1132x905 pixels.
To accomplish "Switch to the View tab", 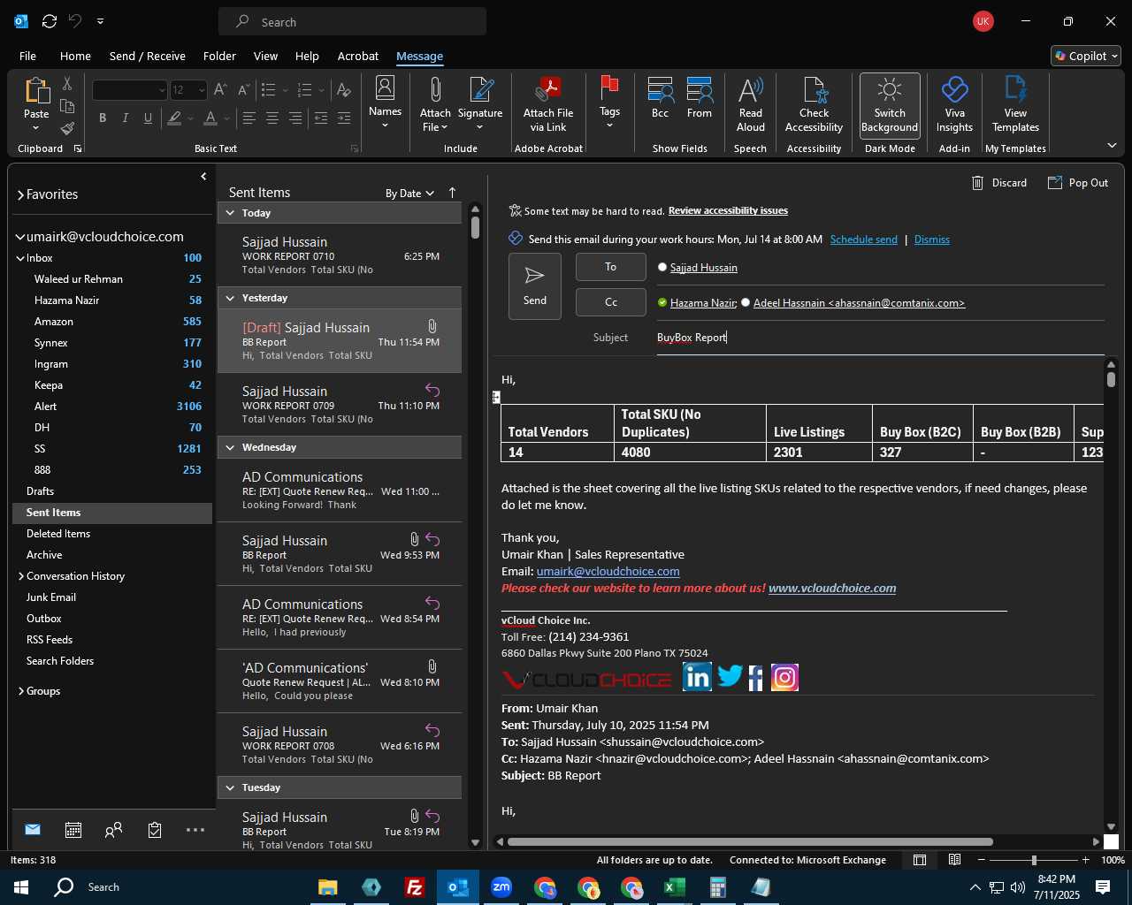I will 265,56.
